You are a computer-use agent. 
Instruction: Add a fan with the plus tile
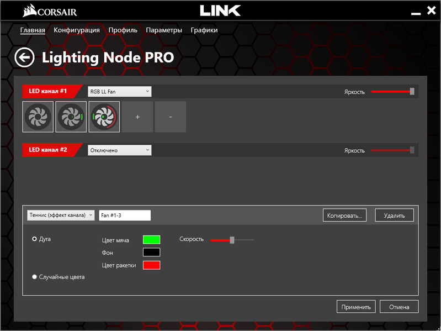coord(137,117)
